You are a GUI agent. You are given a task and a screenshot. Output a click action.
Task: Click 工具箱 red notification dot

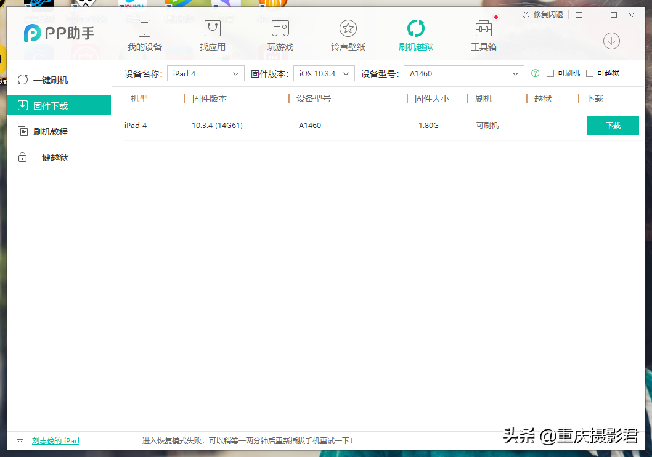click(x=496, y=17)
